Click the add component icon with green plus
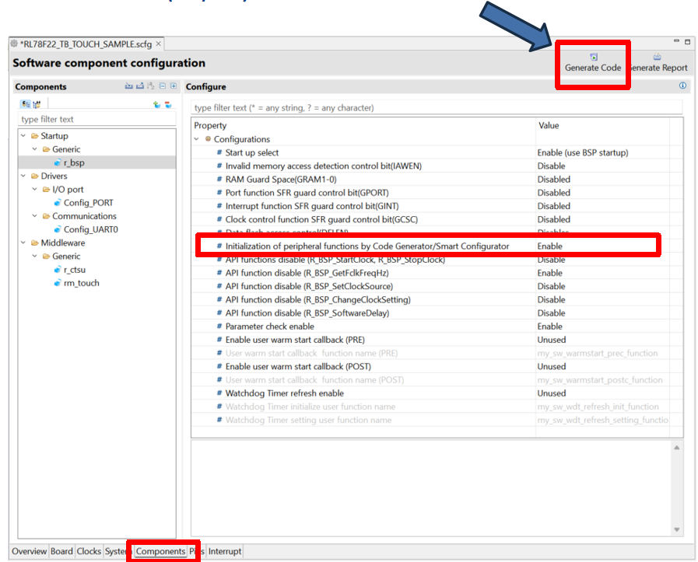The width and height of the screenshot is (698, 562). [156, 105]
